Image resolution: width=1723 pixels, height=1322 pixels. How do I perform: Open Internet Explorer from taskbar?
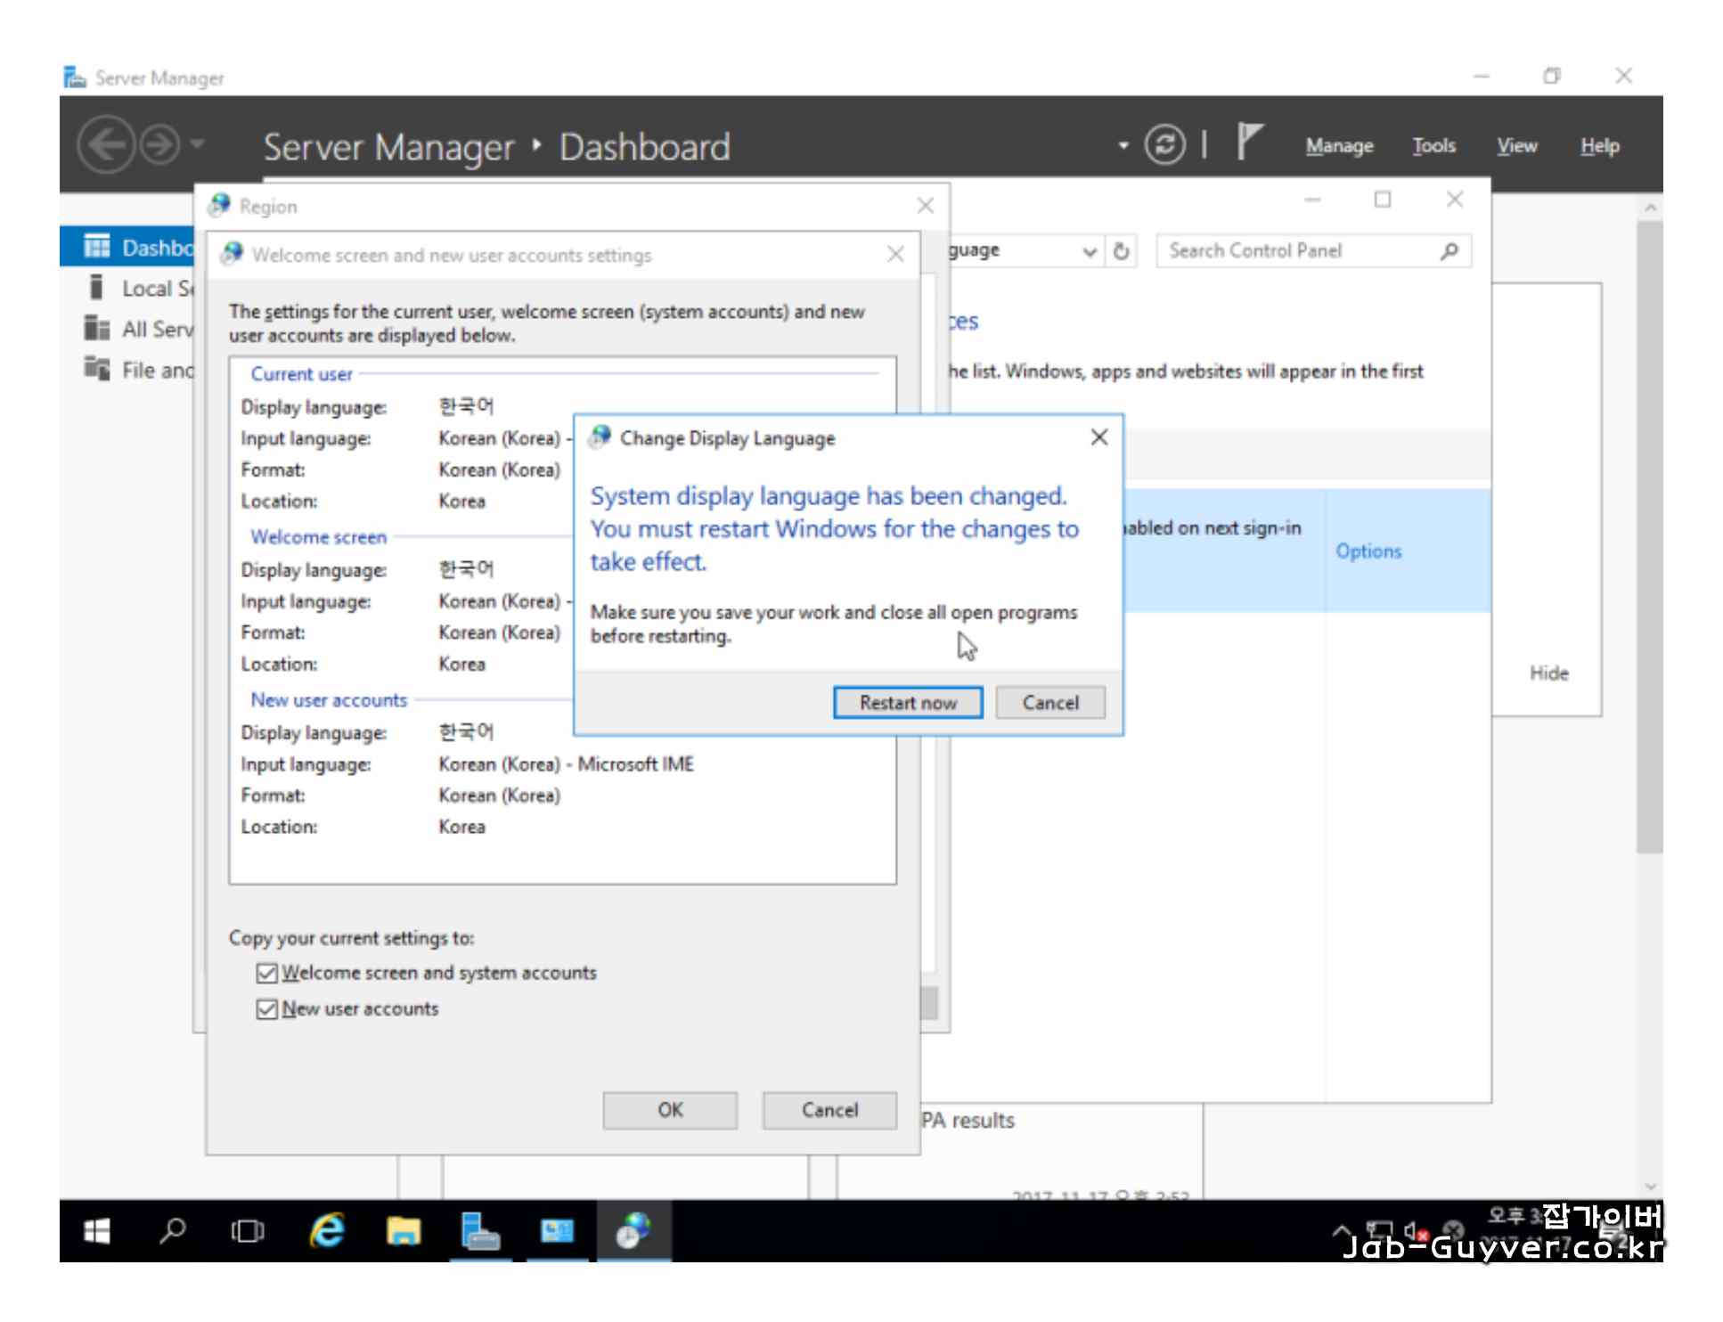(327, 1232)
